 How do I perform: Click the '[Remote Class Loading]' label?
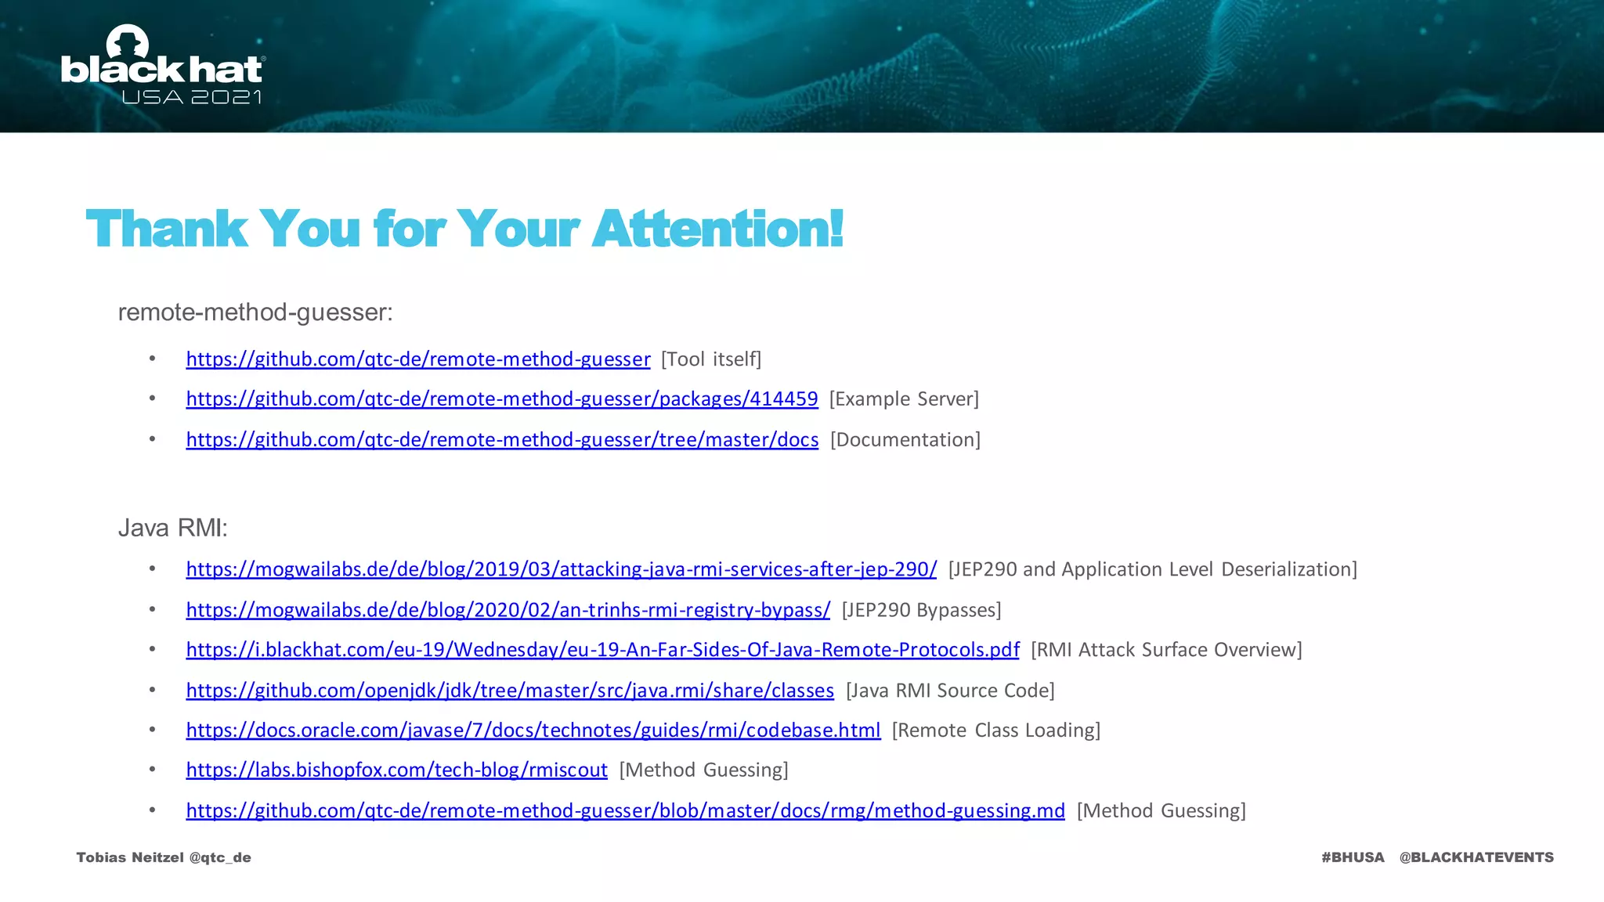pyautogui.click(x=996, y=731)
